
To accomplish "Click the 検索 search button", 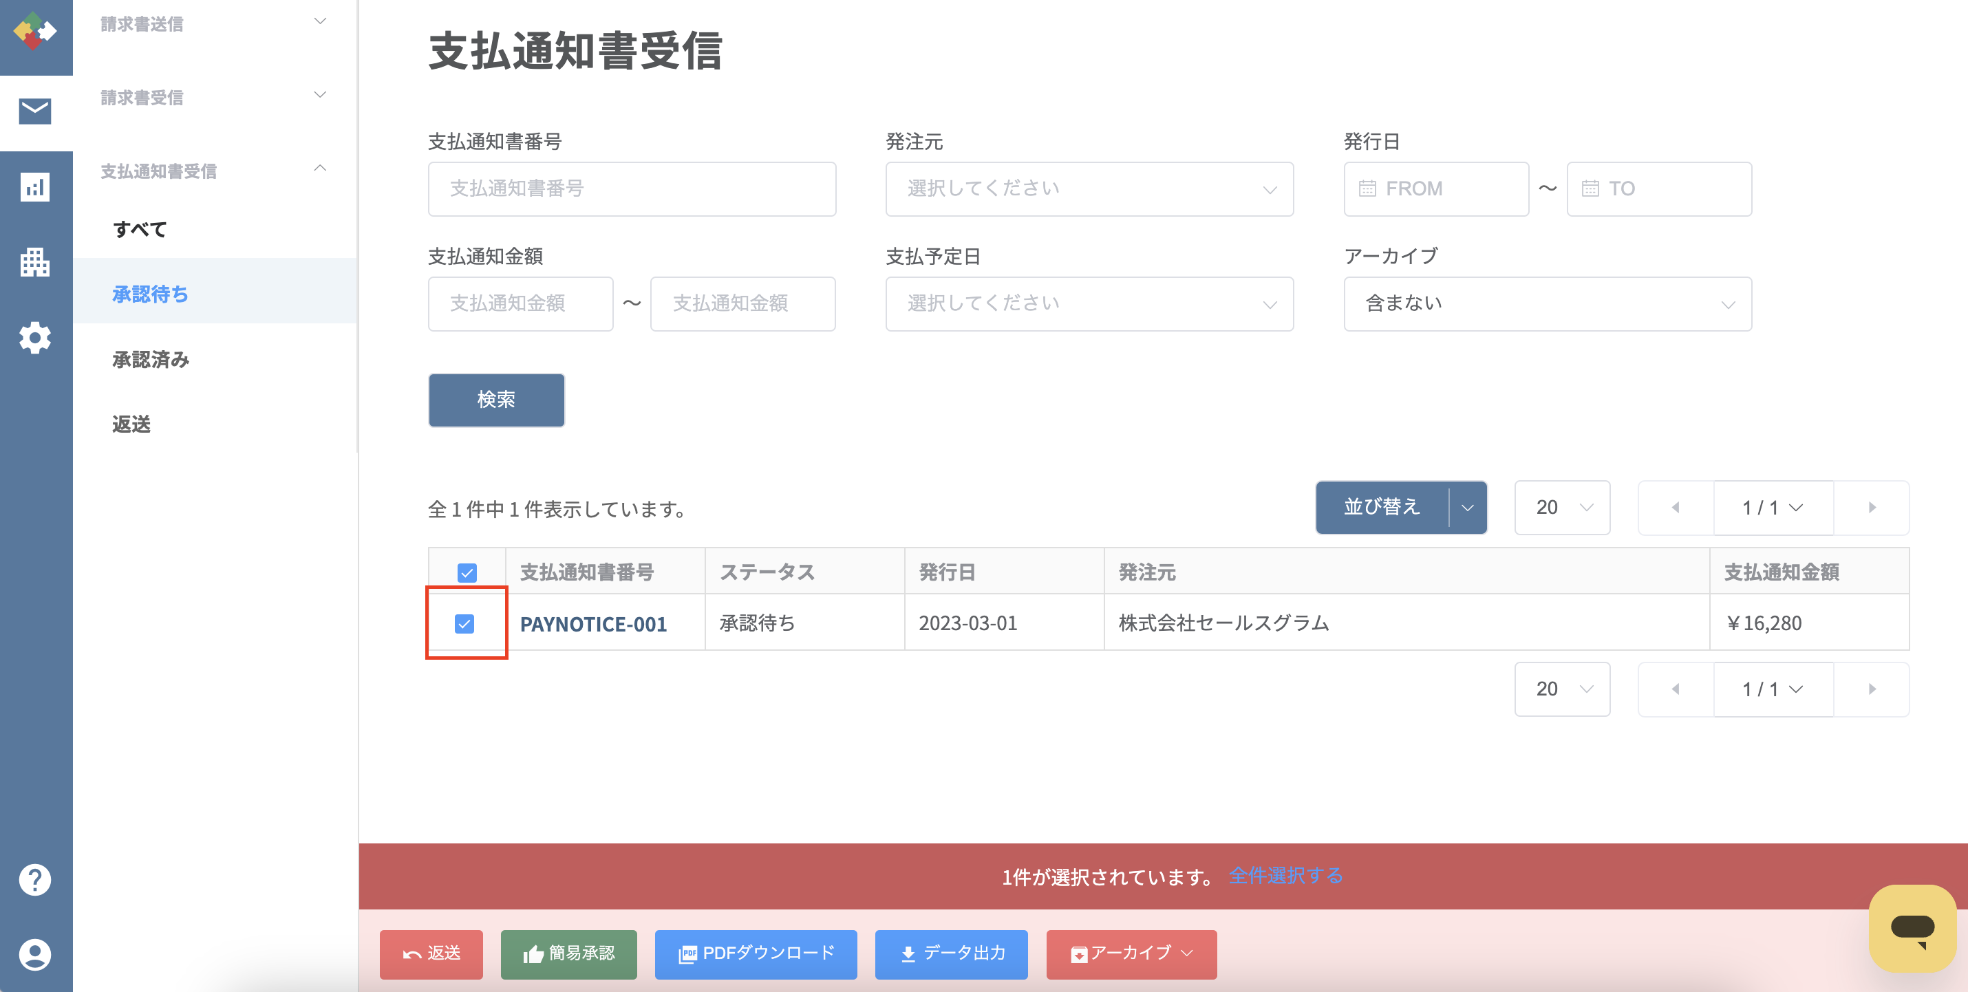I will click(497, 400).
